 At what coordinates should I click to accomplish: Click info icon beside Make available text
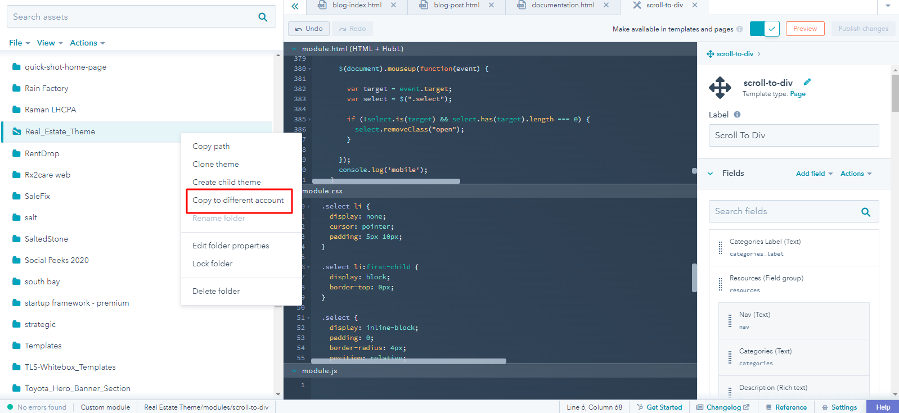739,29
